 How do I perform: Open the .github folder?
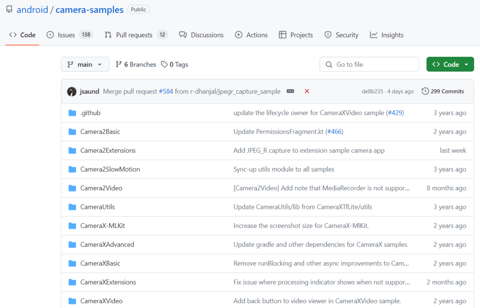pos(90,113)
